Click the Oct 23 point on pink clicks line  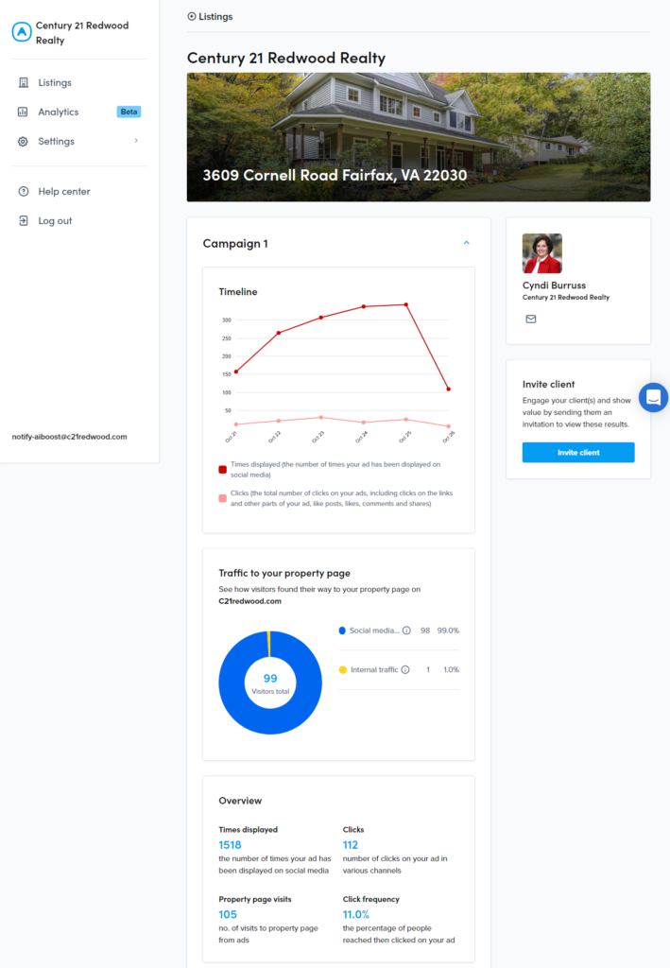tap(320, 418)
